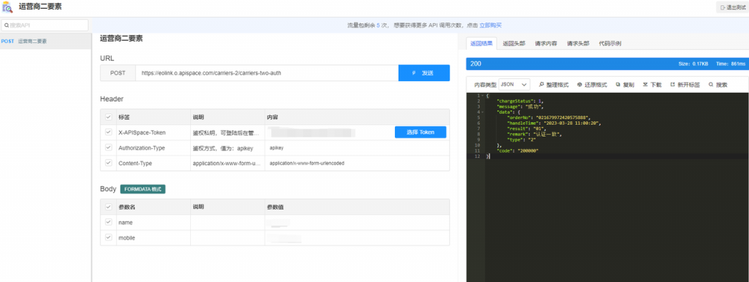Image resolution: width=749 pixels, height=282 pixels.
Task: Open the 代码示例 tab
Action: [610, 43]
